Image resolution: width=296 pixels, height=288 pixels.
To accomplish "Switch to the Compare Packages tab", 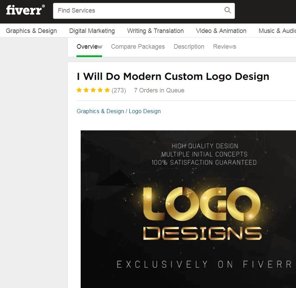I will coord(138,47).
